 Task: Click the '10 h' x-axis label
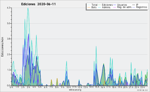tap(68, 87)
